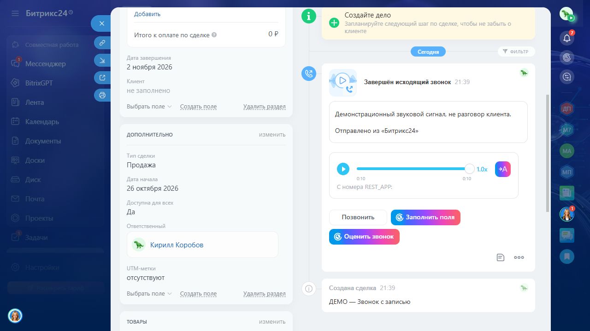590x331 pixels.
Task: Open the Фильтр timeline filter
Action: click(516, 51)
